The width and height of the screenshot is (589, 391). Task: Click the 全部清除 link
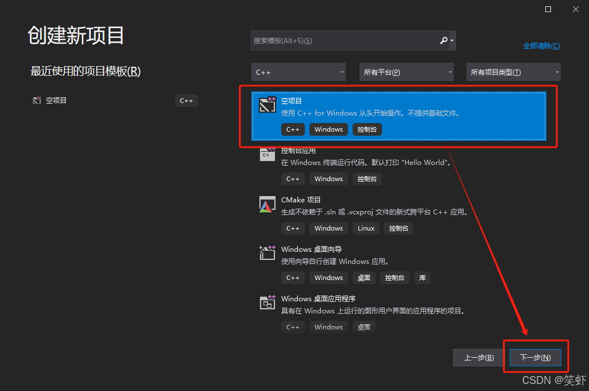(x=541, y=46)
